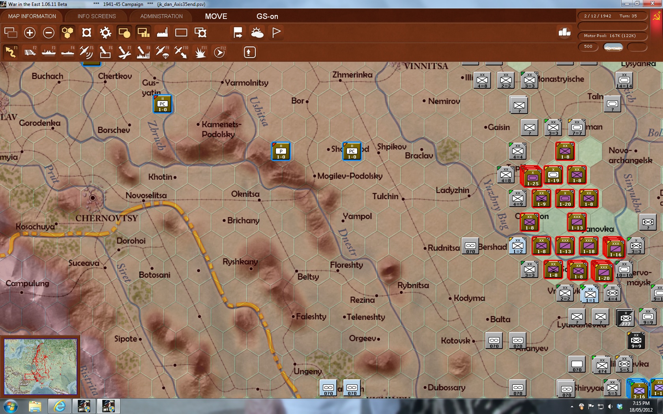Click the zoom out minus icon
The height and width of the screenshot is (414, 663).
coord(49,33)
